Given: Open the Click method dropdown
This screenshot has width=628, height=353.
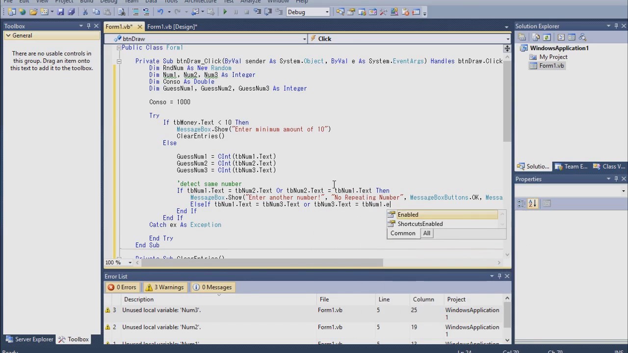Looking at the screenshot, I should pyautogui.click(x=507, y=39).
